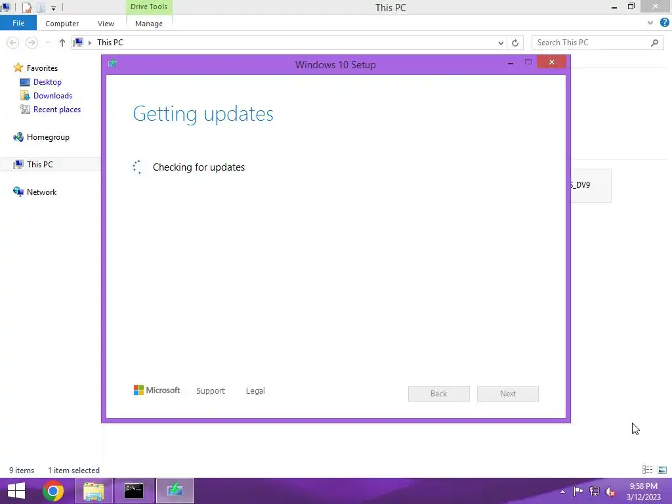The image size is (672, 504).
Task: Click the "9 items" status bar text
Action: 22,471
